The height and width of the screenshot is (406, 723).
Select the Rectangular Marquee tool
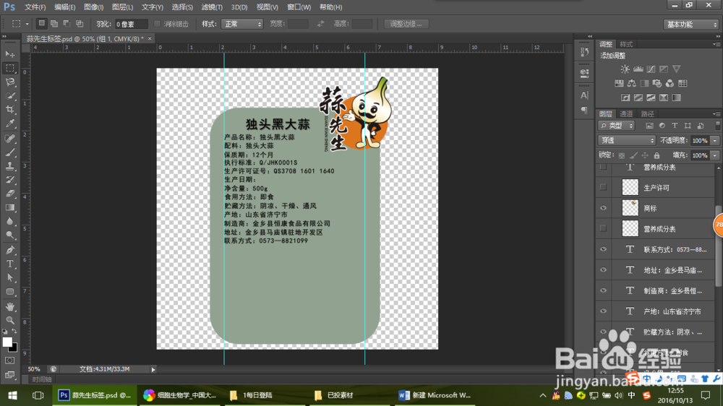[9, 68]
